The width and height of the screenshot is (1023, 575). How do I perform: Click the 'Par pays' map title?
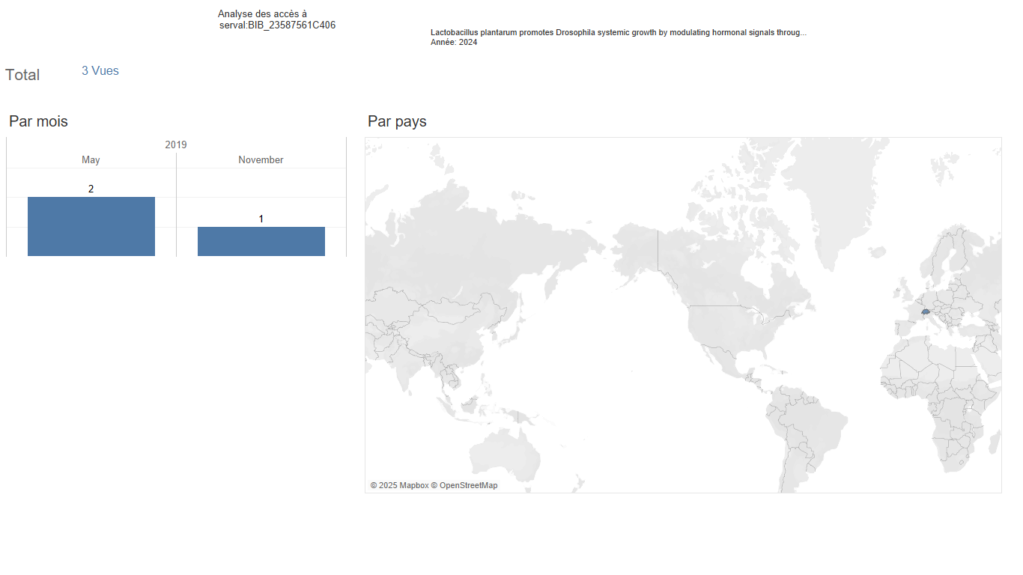click(x=397, y=121)
